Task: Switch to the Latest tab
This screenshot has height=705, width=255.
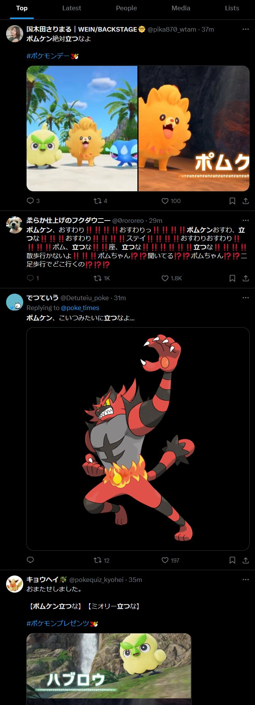Action: coord(72,8)
